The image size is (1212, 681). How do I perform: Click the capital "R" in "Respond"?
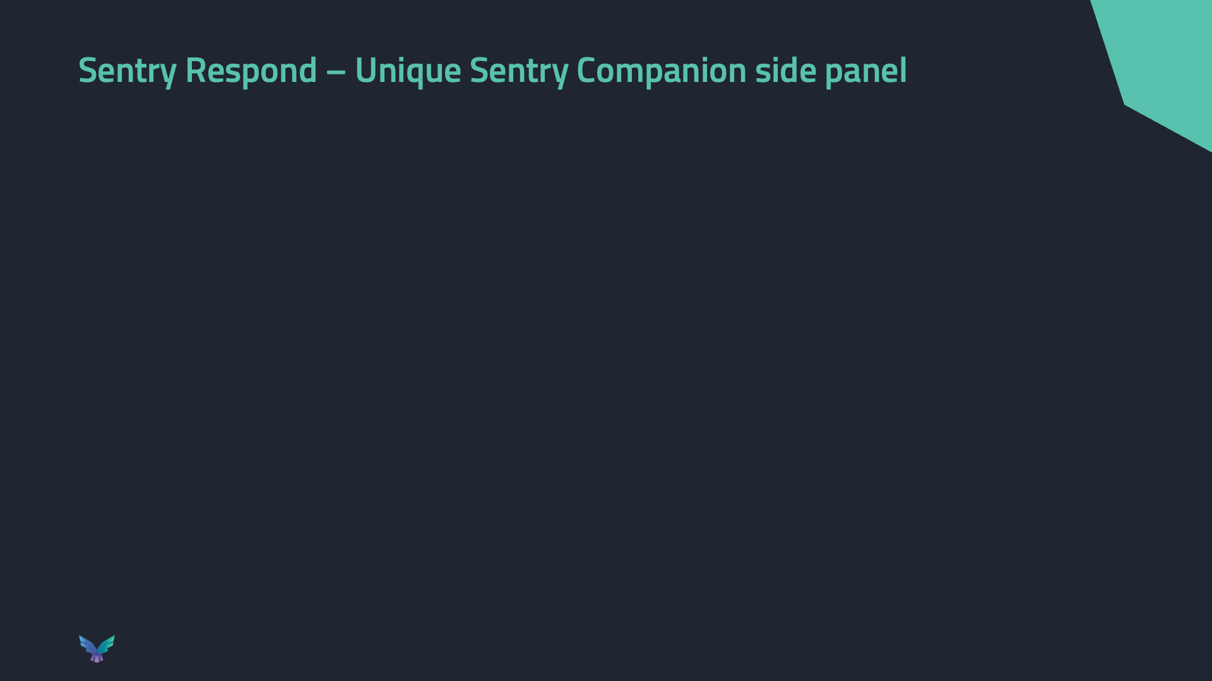[195, 70]
